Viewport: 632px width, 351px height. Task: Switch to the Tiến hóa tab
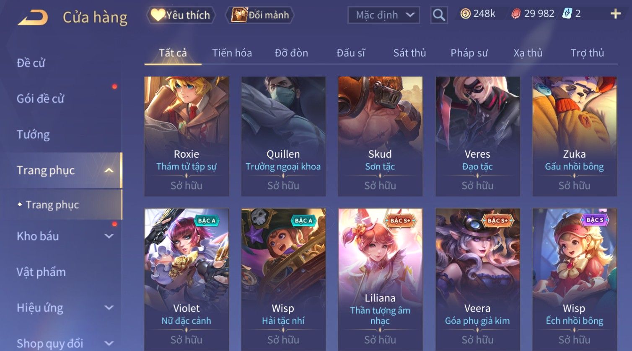point(232,53)
